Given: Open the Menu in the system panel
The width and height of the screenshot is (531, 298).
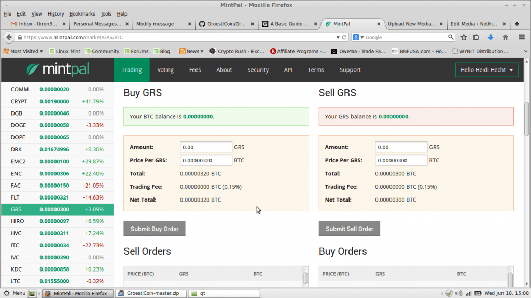Looking at the screenshot, I should tap(15, 293).
